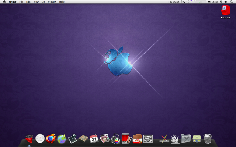
Task: Open the white pirate ship Dock icon
Action: point(175,139)
